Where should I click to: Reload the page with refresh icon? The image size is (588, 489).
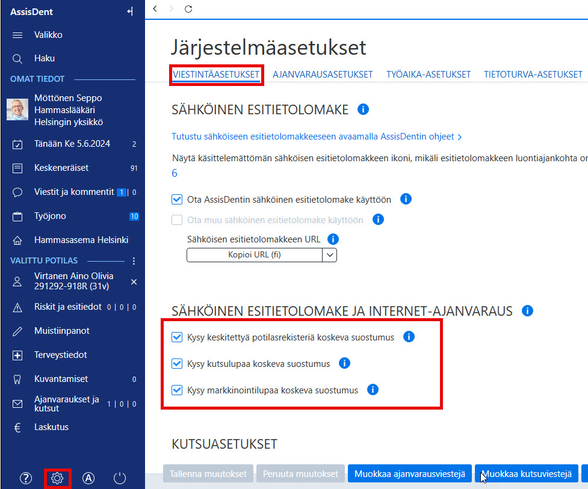pos(188,8)
